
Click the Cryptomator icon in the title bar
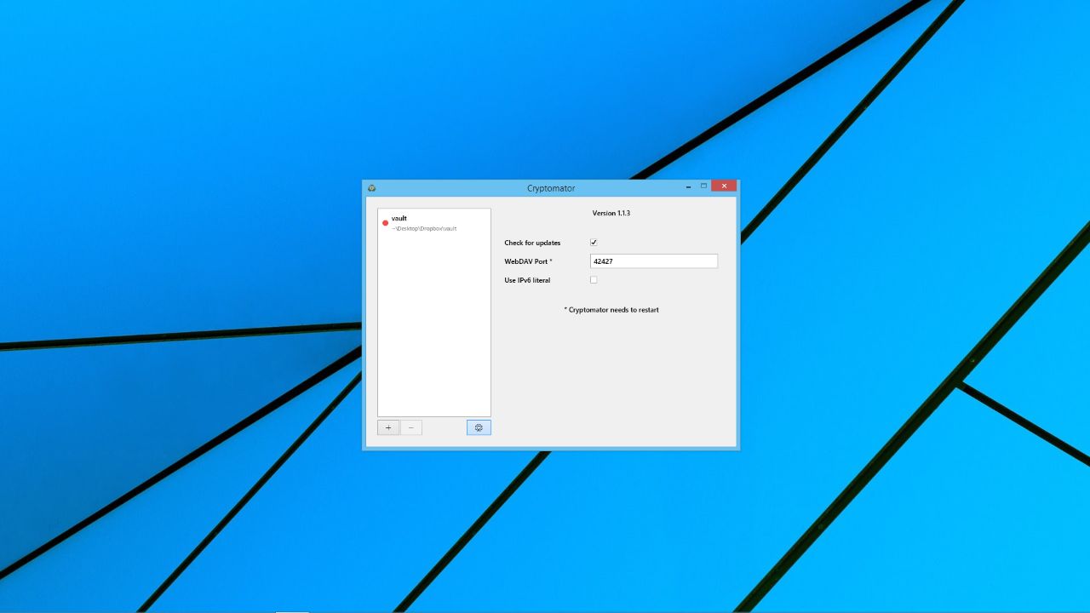tap(371, 187)
